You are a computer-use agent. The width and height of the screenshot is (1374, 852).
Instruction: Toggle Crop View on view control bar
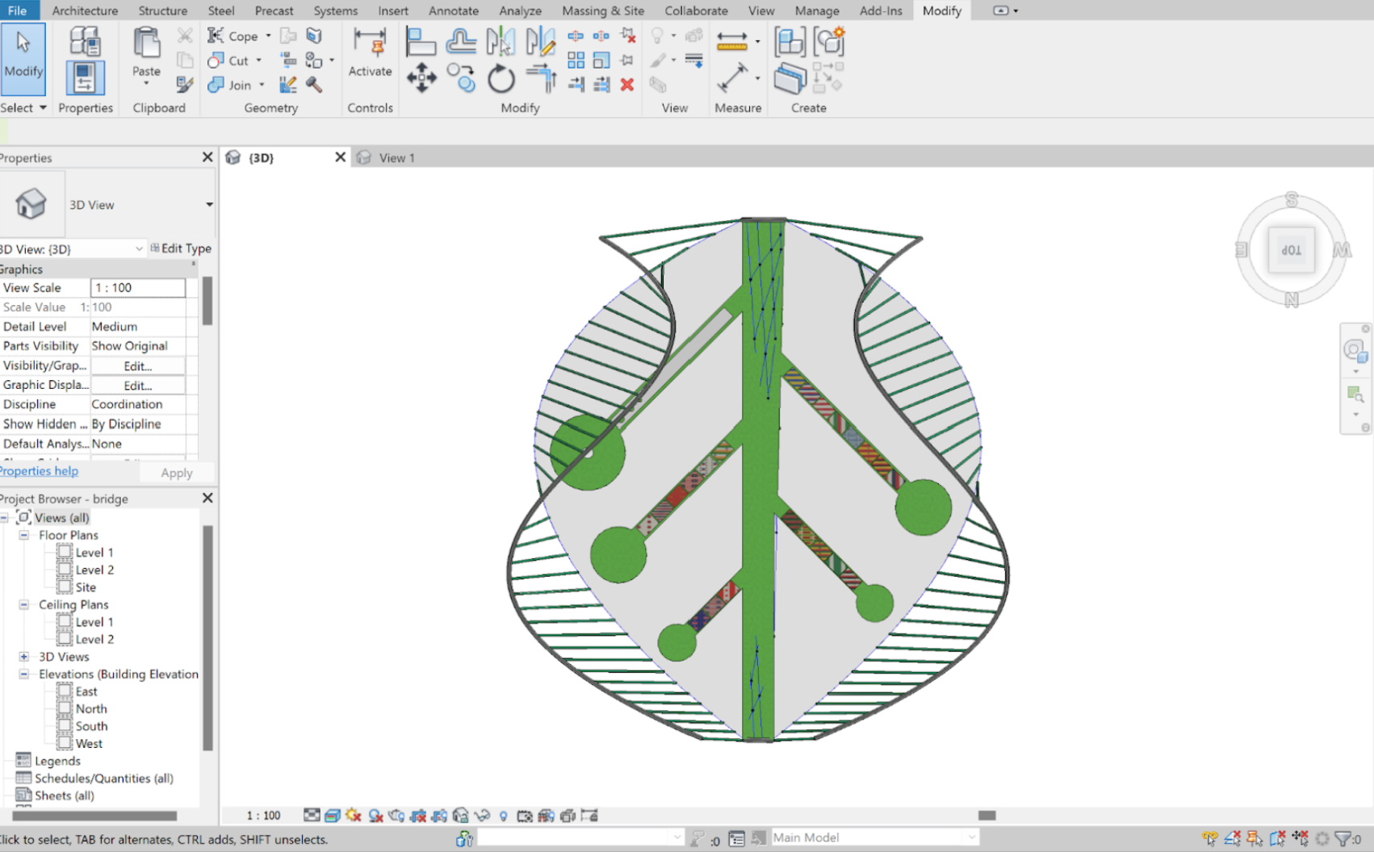point(418,816)
